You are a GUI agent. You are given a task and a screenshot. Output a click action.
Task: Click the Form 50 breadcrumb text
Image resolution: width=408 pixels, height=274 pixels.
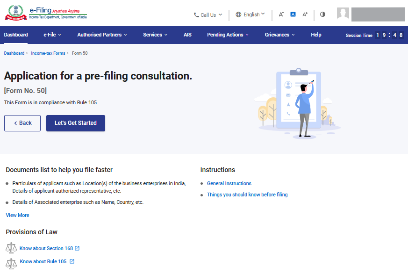pyautogui.click(x=79, y=53)
